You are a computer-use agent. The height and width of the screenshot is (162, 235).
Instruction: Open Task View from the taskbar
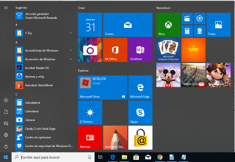(x=100, y=157)
